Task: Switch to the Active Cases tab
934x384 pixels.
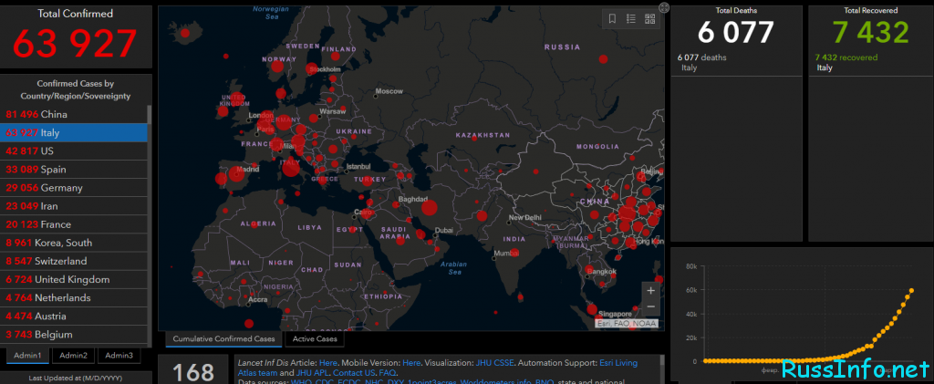Action: click(x=315, y=339)
